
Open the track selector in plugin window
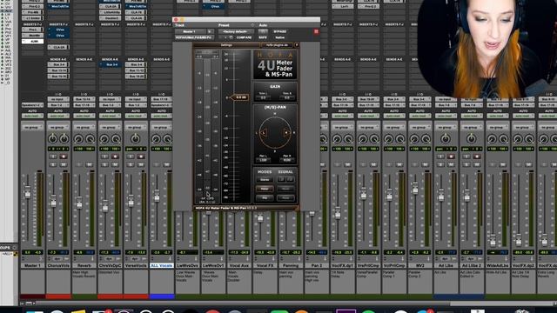(190, 31)
